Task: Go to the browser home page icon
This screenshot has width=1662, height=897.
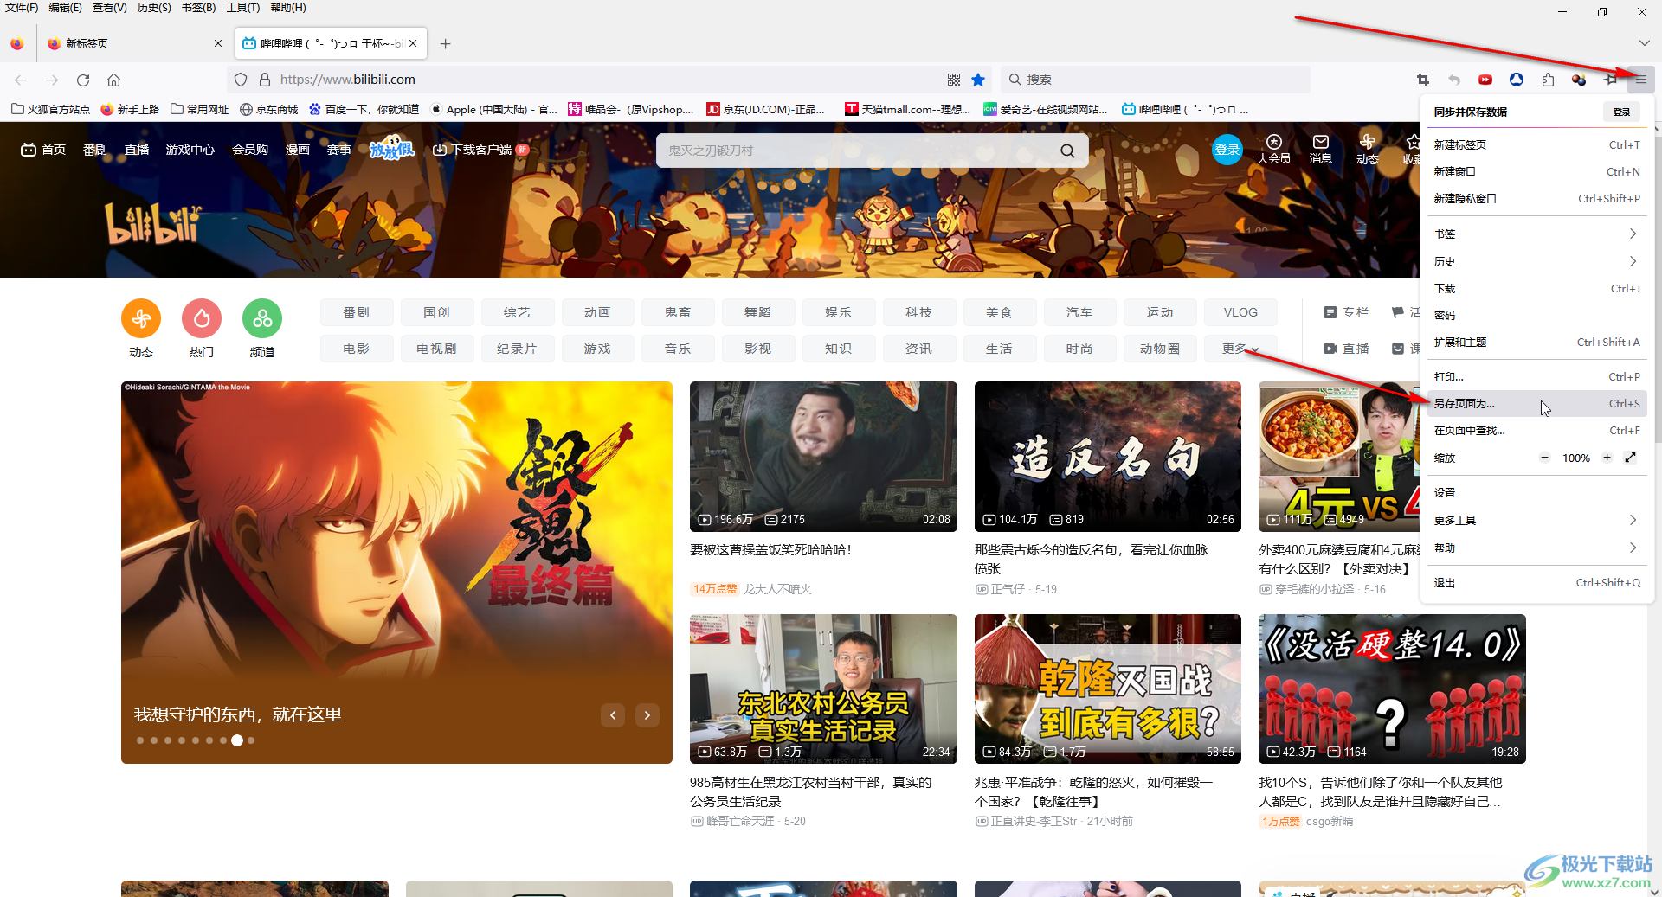Action: pos(113,80)
